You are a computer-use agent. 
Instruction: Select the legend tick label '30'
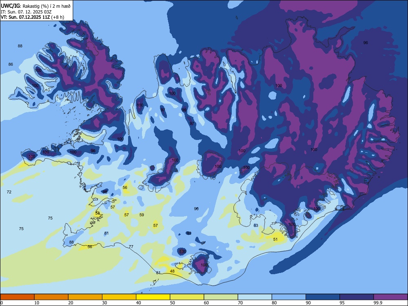104,303
